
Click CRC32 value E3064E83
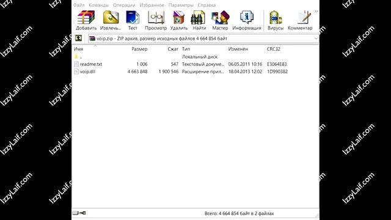pos(277,64)
